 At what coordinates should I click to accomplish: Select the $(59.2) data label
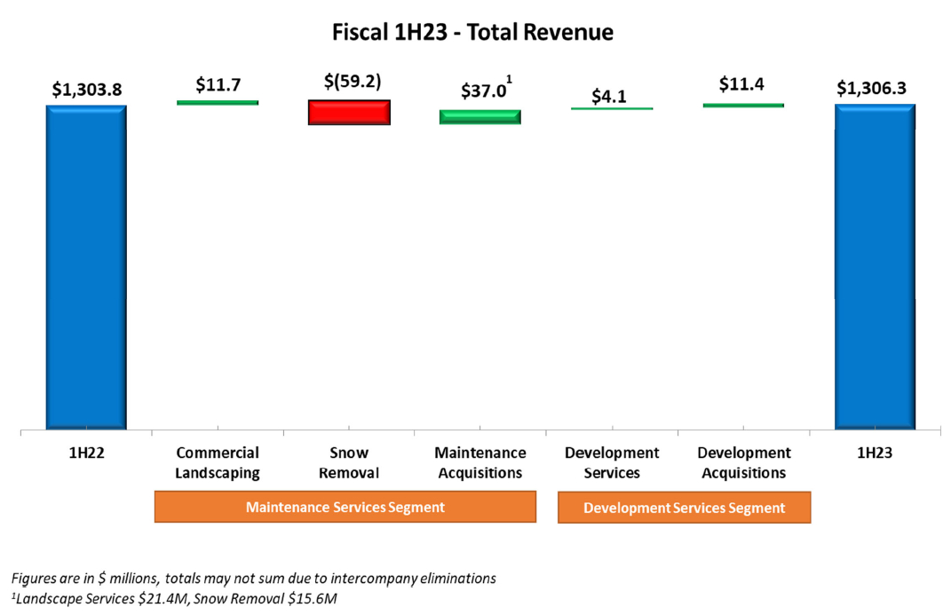click(352, 82)
